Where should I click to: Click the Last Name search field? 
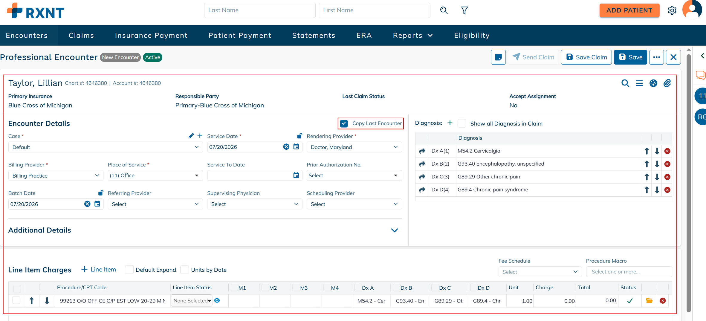coord(260,10)
